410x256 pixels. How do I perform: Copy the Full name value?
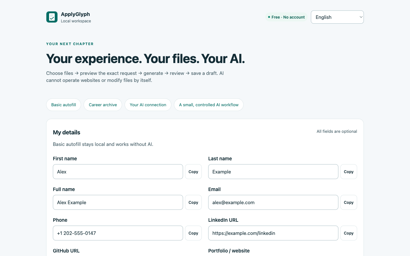point(193,203)
